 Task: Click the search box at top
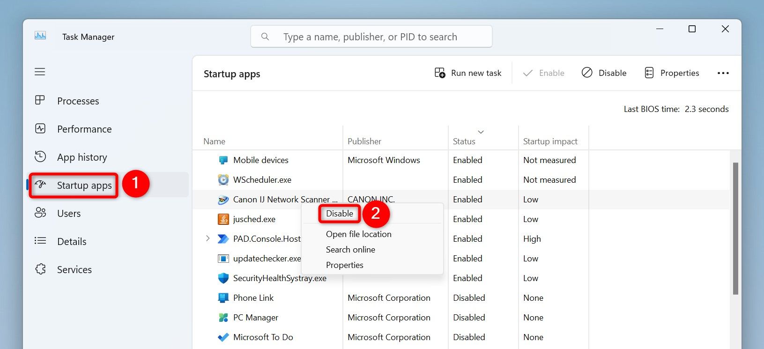(x=371, y=37)
